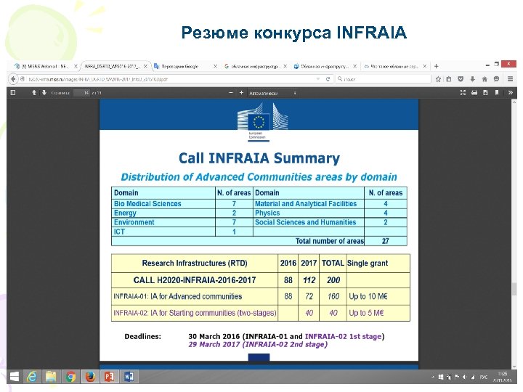Image resolution: width=523 pixels, height=392 pixels.
Task: Click scrollbar up arrow in PDF viewer
Action: [514, 102]
